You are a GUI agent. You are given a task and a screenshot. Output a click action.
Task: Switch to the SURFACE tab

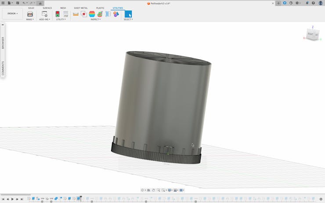click(x=47, y=8)
